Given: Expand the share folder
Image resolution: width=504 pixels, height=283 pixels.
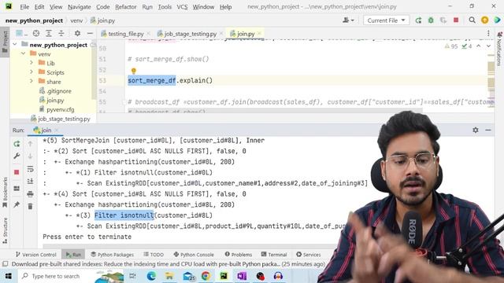Looking at the screenshot, I should click(x=31, y=82).
